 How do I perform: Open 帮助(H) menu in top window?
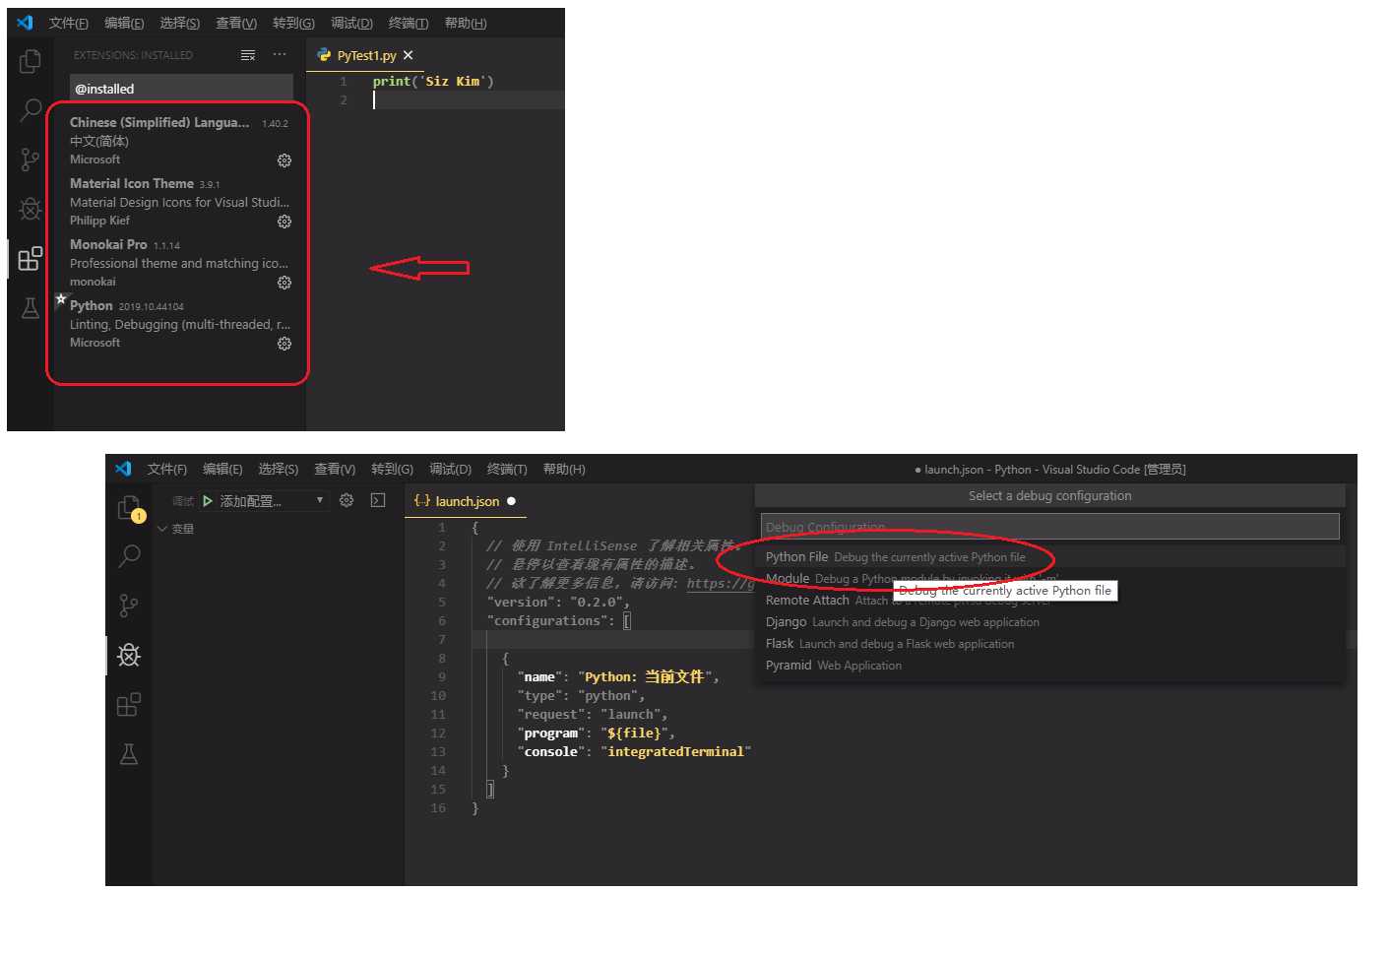coord(466,23)
